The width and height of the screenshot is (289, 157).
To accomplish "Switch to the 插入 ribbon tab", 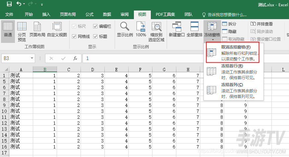I will [46, 15].
